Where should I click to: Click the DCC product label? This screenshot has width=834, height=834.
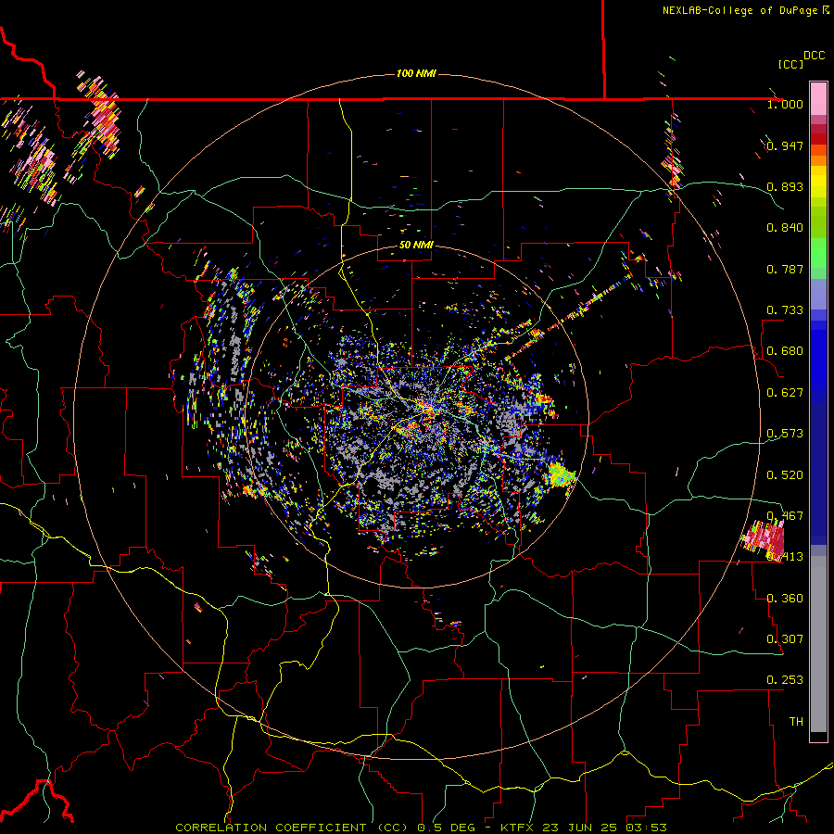point(815,56)
